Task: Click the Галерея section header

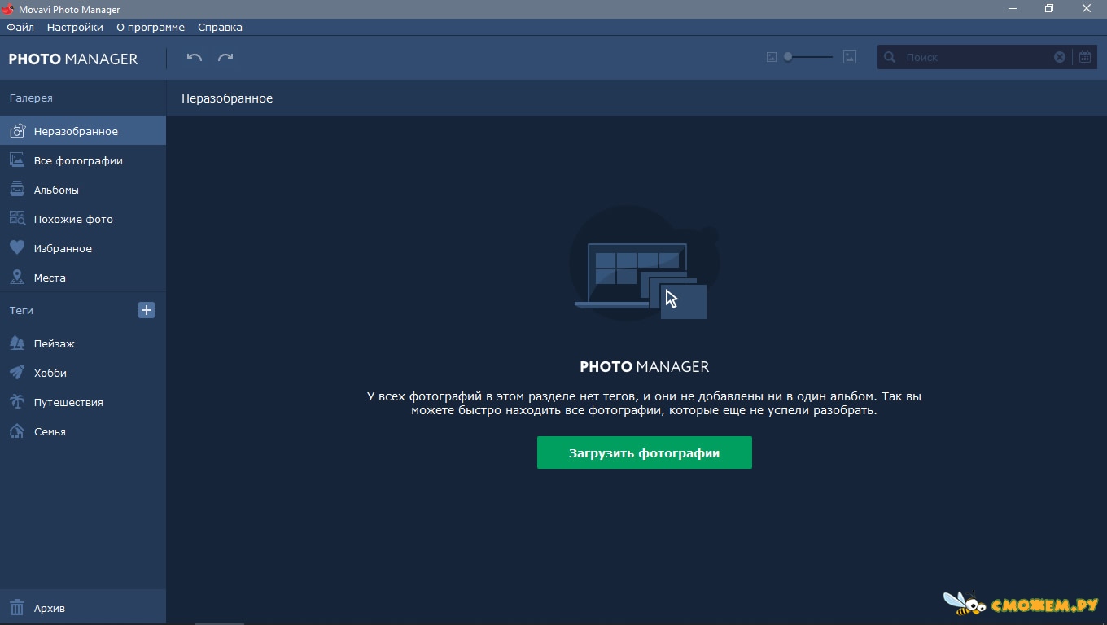Action: [x=31, y=98]
